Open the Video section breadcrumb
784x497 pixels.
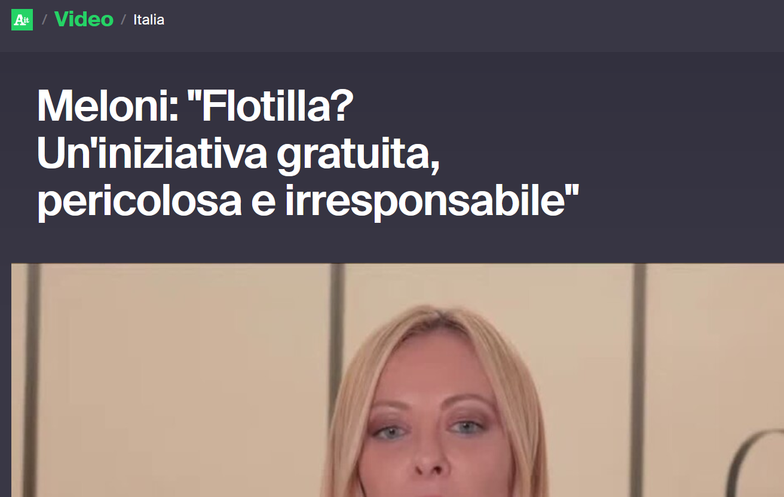pos(84,19)
